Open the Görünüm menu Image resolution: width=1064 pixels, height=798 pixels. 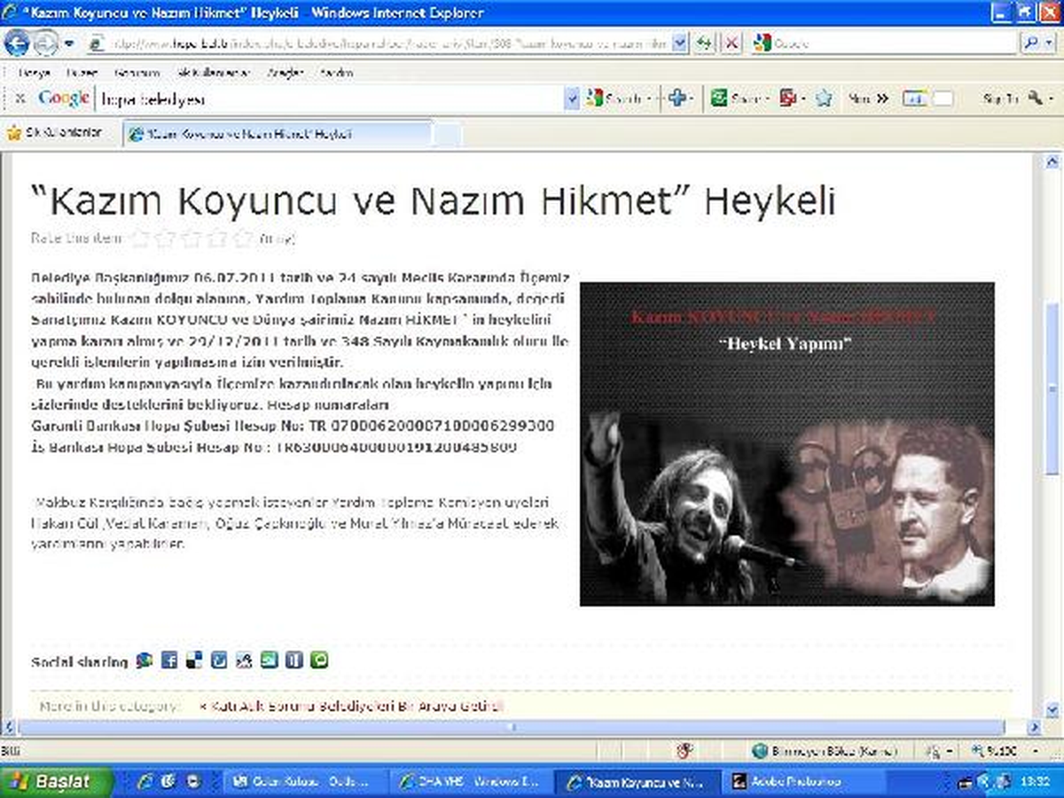[x=137, y=73]
